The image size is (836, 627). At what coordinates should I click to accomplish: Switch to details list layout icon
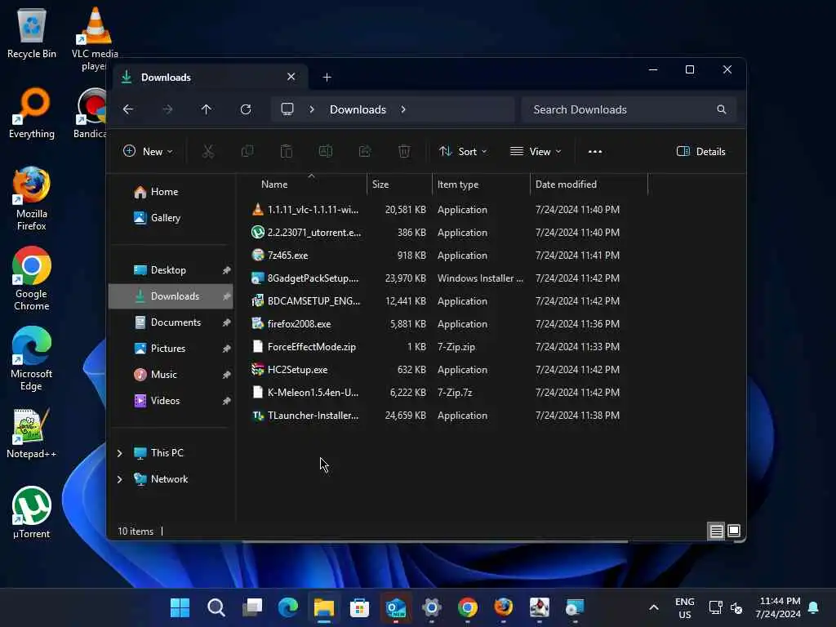[716, 531]
